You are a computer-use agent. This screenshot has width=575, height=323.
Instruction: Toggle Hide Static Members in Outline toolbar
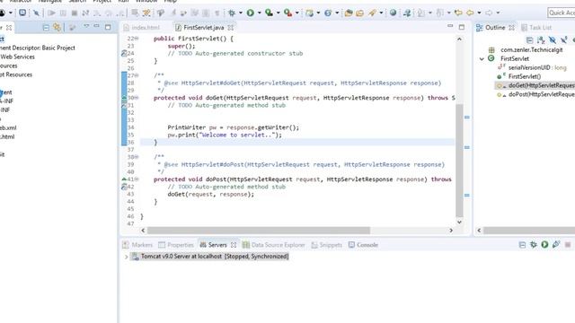(x=564, y=39)
